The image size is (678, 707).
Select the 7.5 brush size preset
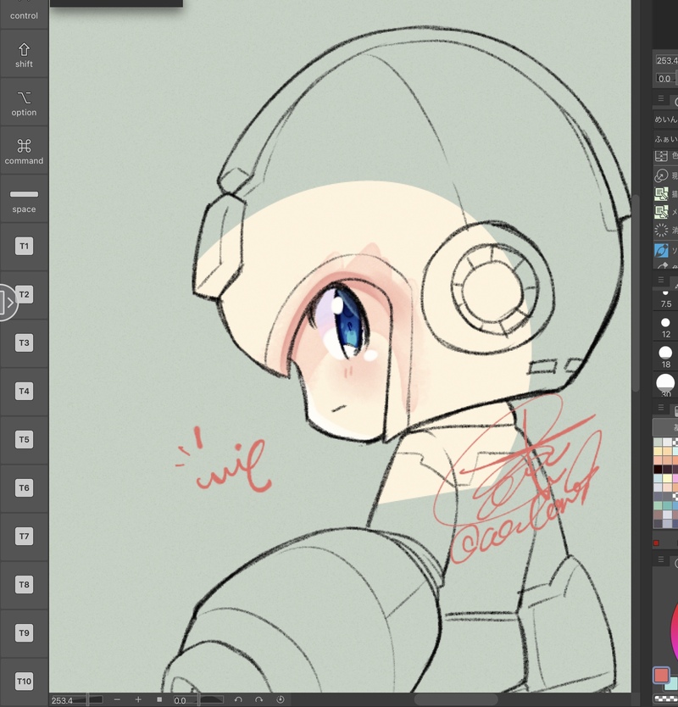point(666,298)
